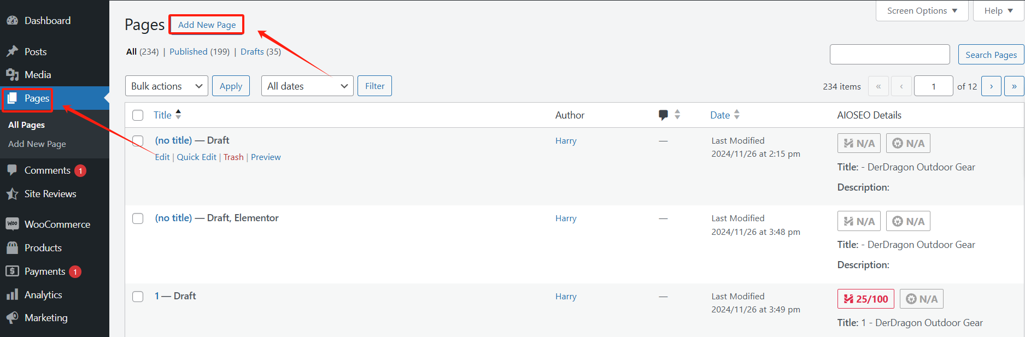Click the Dashboard gauge icon
The height and width of the screenshot is (337, 1025).
point(12,21)
